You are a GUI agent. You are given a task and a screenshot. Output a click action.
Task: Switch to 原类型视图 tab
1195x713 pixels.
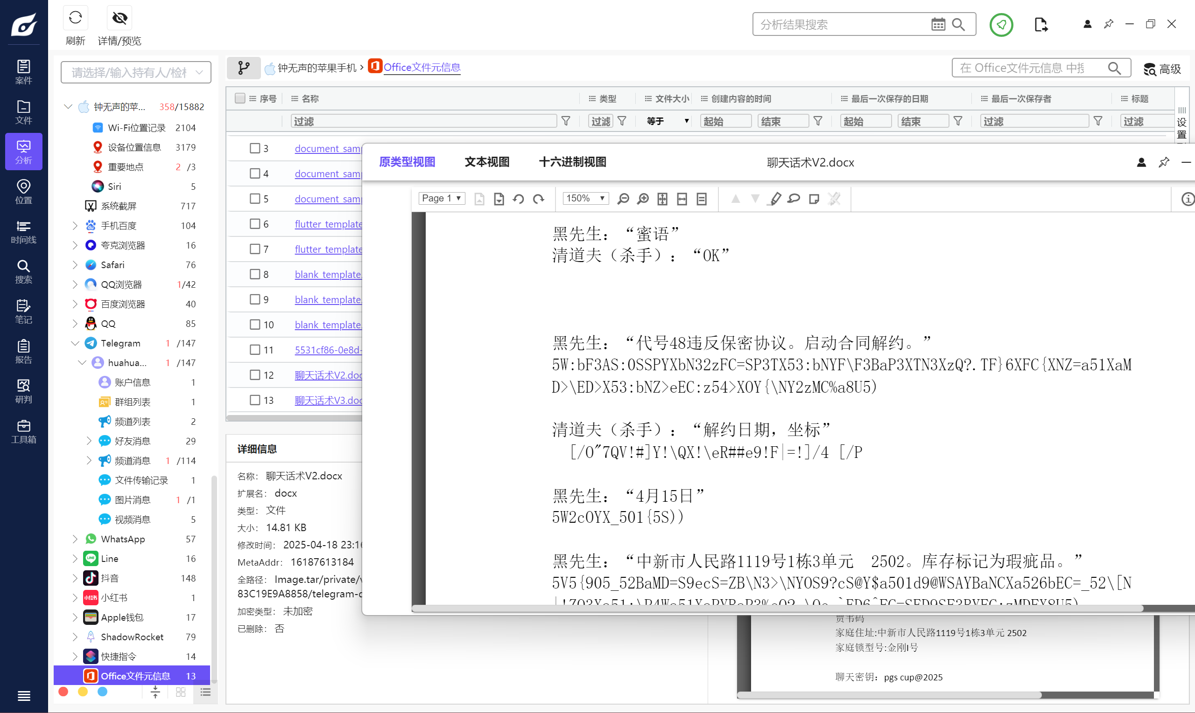407,162
